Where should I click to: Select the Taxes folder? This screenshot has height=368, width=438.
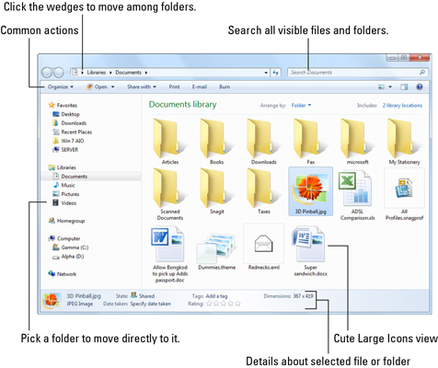(264, 191)
